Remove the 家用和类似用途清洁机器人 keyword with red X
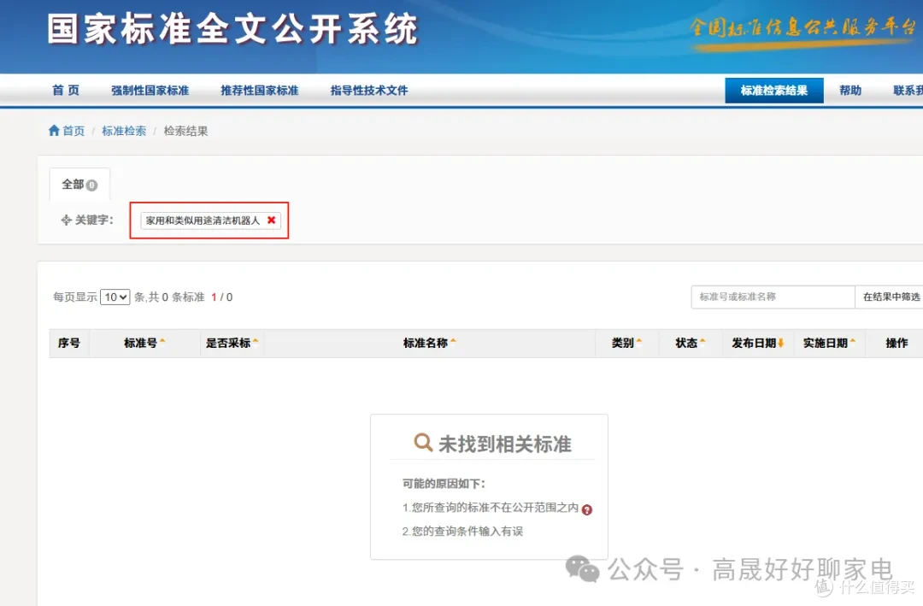 pyautogui.click(x=272, y=221)
